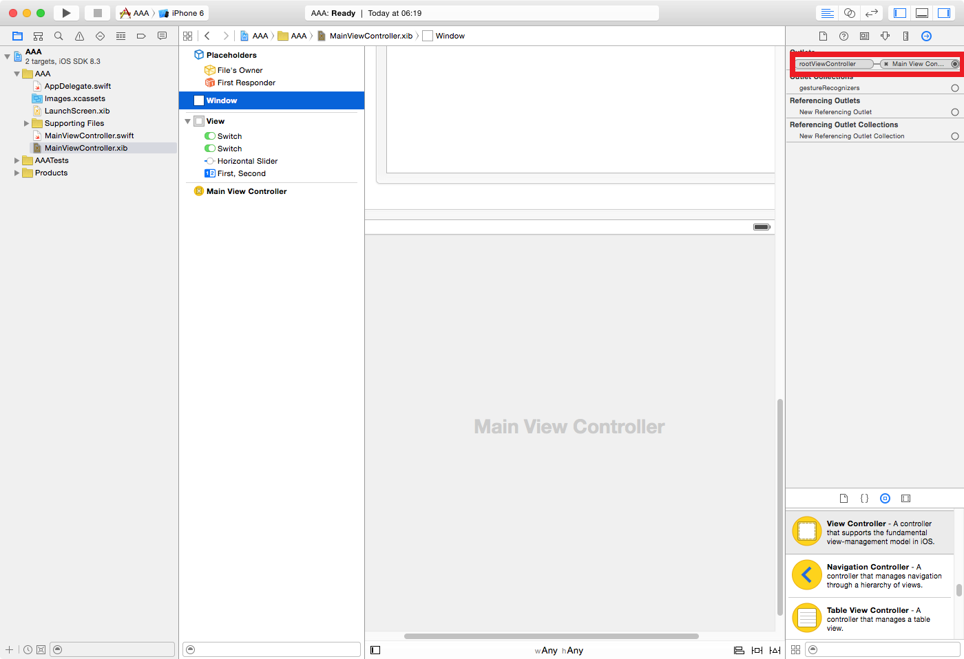Click MainViewController.xib in jump bar
This screenshot has height=659, width=964.
pyautogui.click(x=365, y=36)
